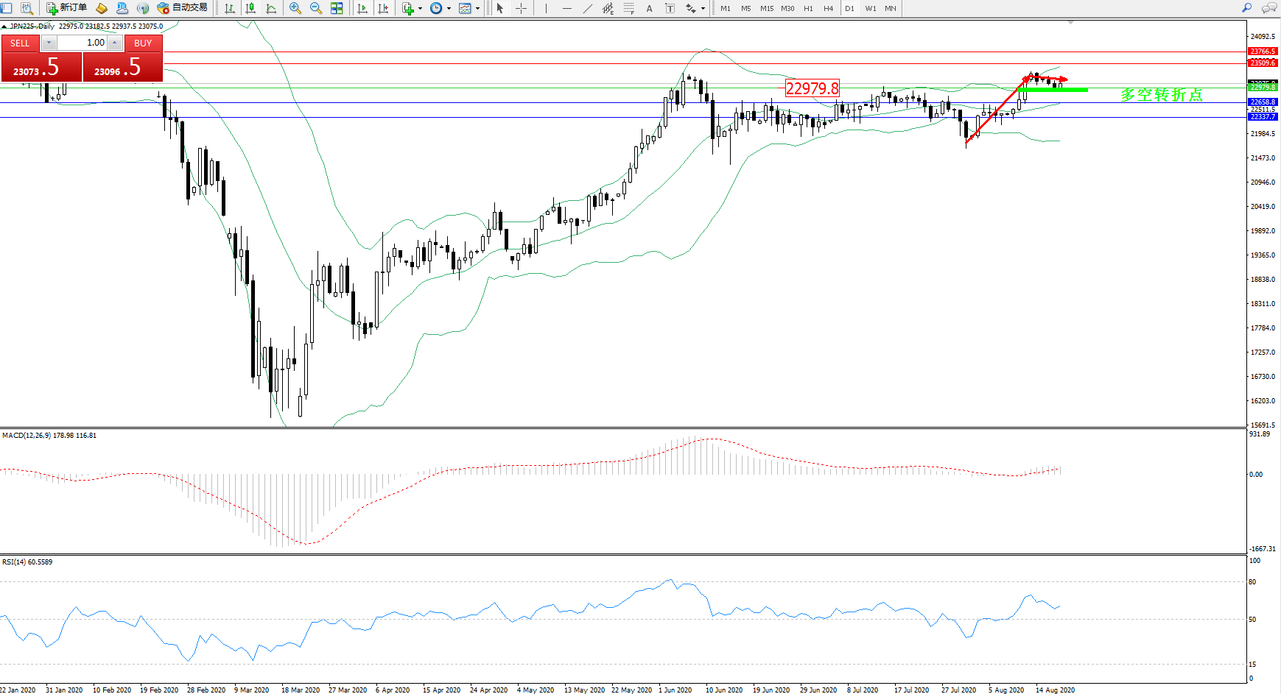
Task: Increase the lot volume with up arrow
Action: [115, 43]
